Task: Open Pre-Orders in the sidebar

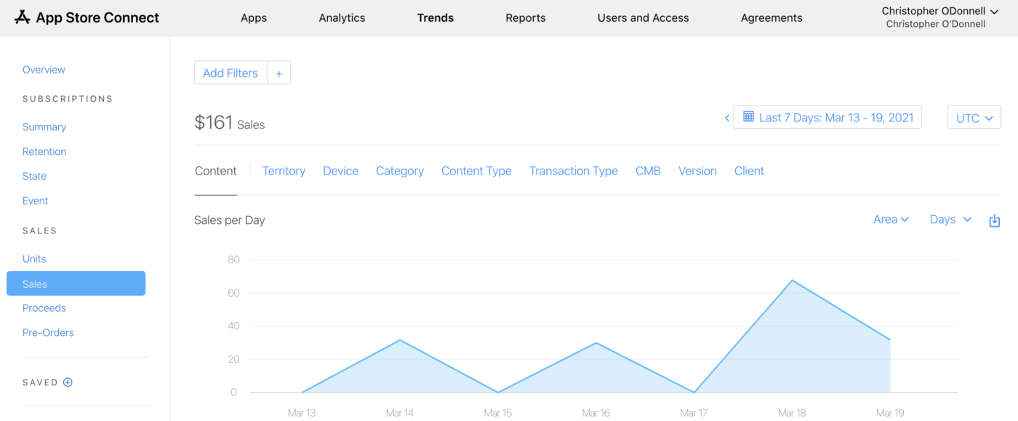Action: (48, 333)
